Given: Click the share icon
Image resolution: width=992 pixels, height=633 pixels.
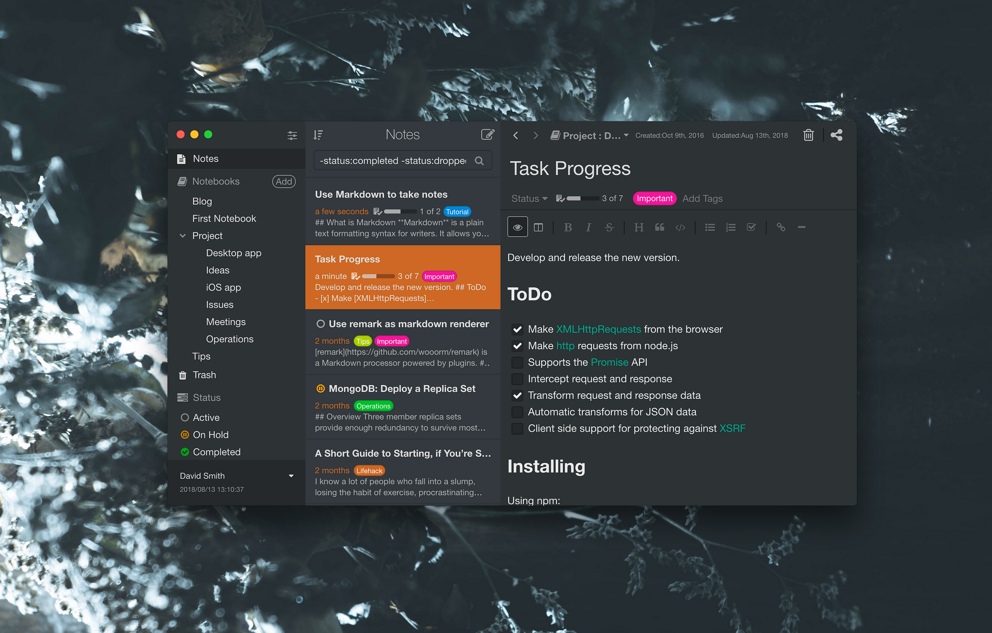Looking at the screenshot, I should coord(836,135).
